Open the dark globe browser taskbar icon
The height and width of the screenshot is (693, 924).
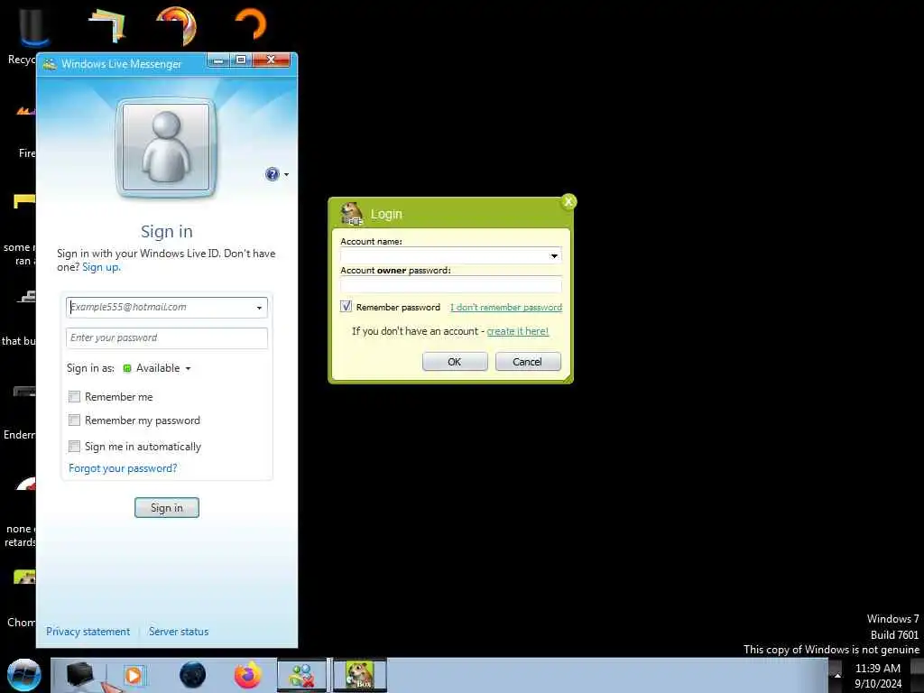click(x=193, y=675)
